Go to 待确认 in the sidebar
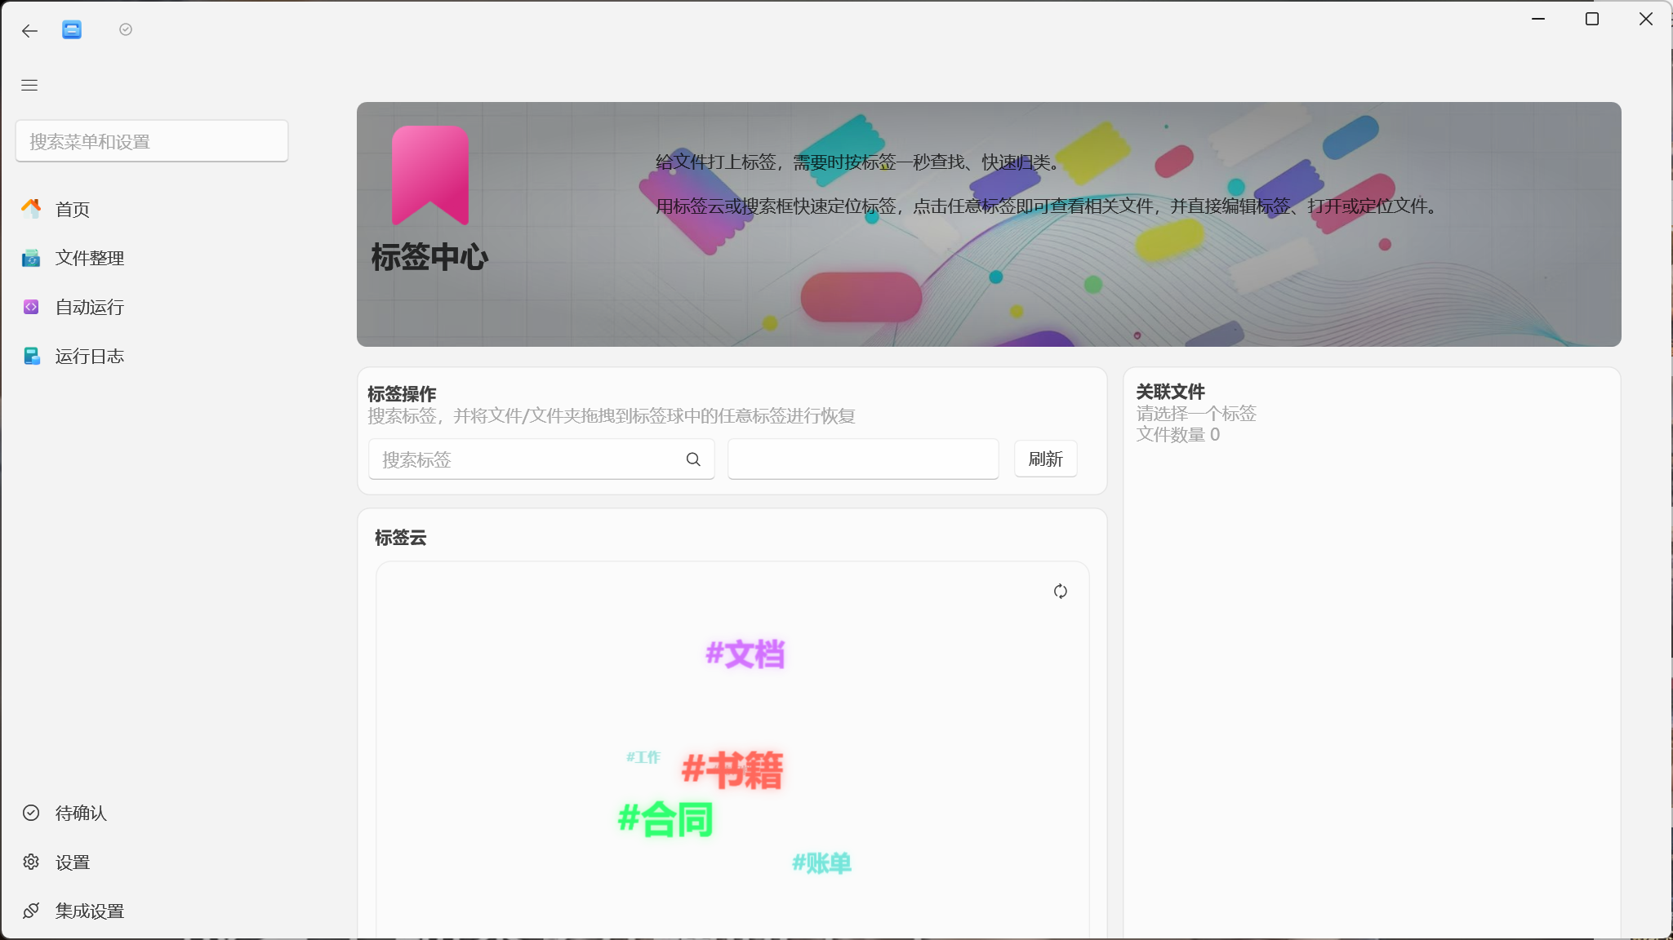 [x=152, y=813]
